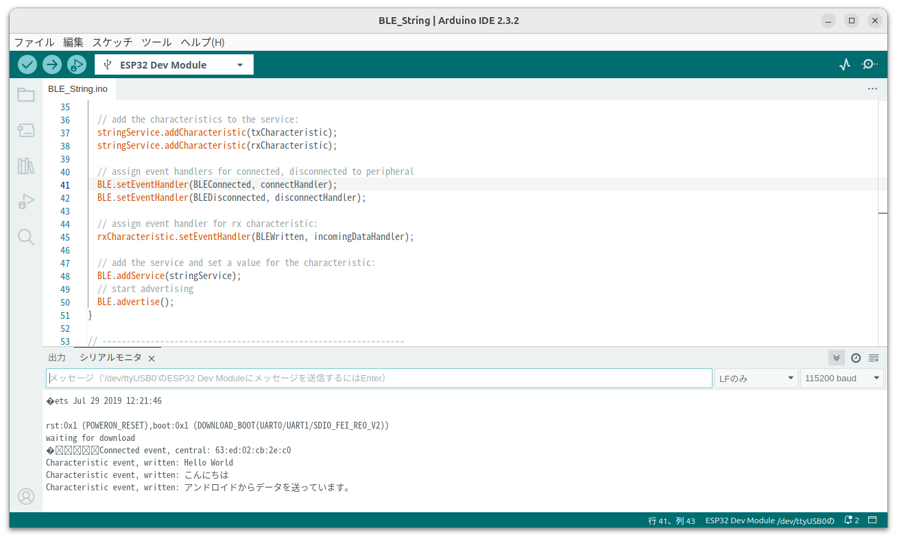Click the Upload arrow button
Screen dimensions: 897x539
(52, 64)
